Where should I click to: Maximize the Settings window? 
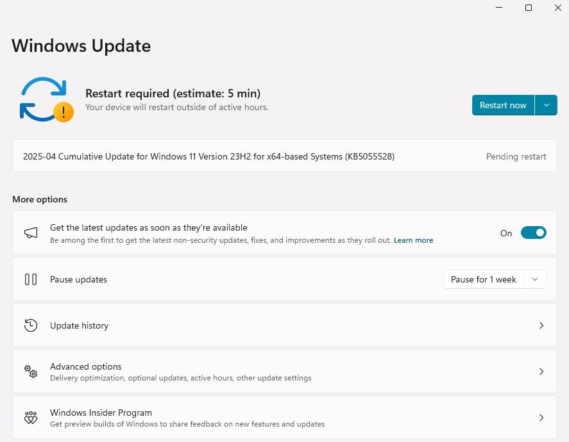click(x=529, y=8)
